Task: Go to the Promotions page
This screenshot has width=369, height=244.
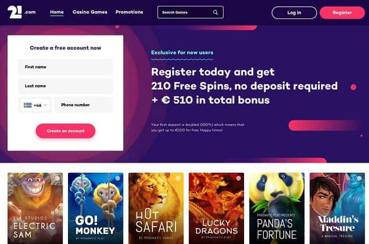Action: click(129, 12)
